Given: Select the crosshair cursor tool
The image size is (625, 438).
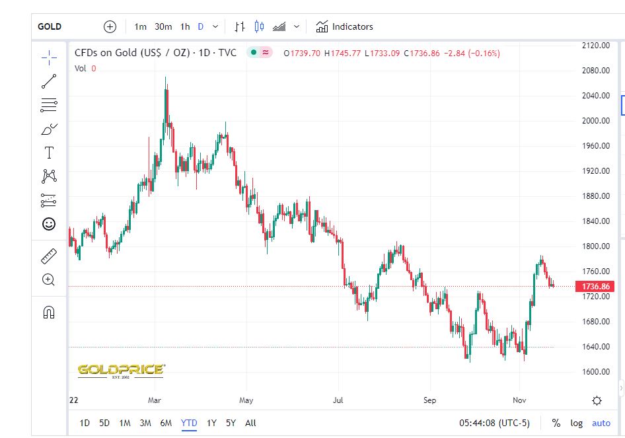Looking at the screenshot, I should pyautogui.click(x=49, y=57).
